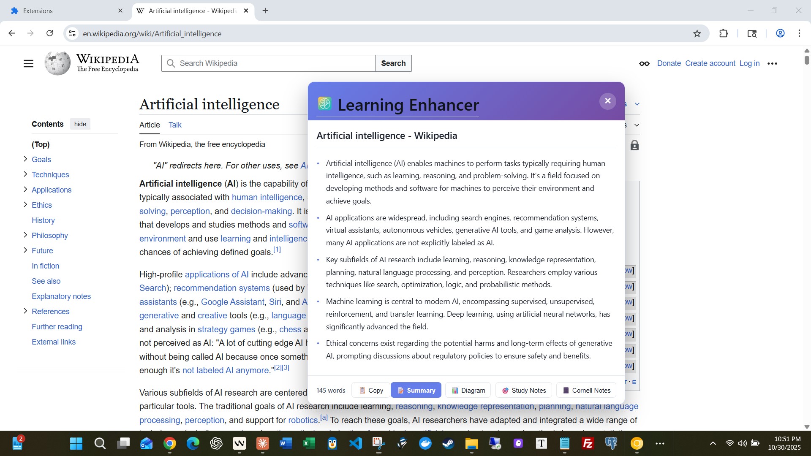Open Wikipedia main hamburger menu
Viewport: 811px width, 456px height.
[28, 63]
